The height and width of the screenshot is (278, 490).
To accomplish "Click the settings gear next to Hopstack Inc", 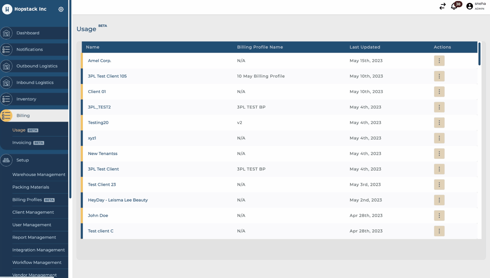I will 61,9.
